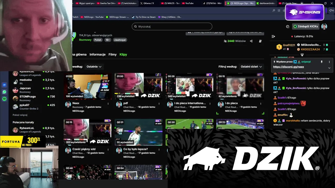Open the Japczan channel in sidebar

[34, 90]
